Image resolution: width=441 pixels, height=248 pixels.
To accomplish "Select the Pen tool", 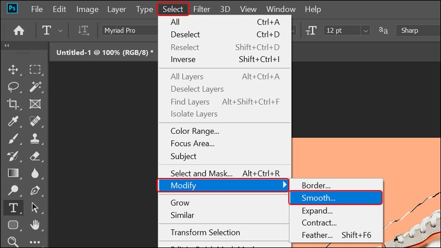I will (35, 190).
